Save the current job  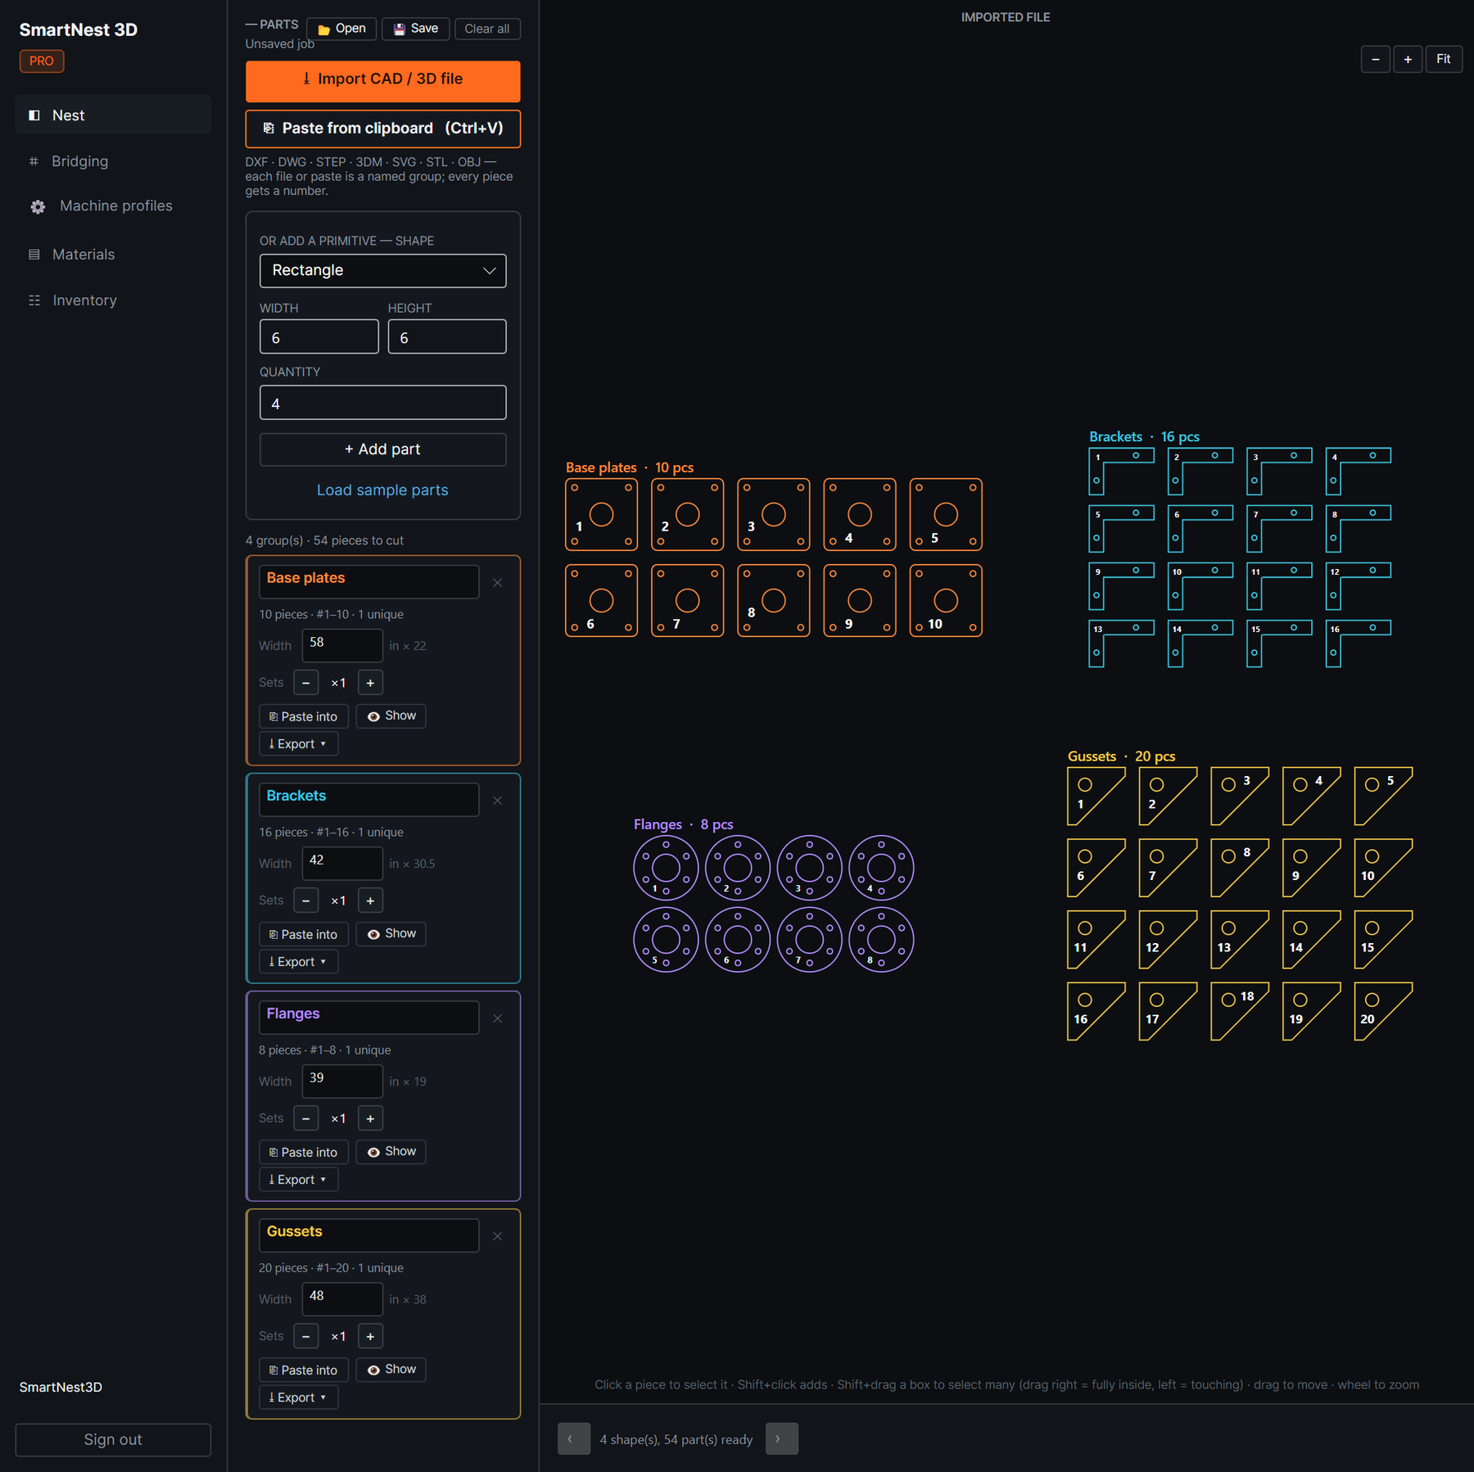point(416,29)
